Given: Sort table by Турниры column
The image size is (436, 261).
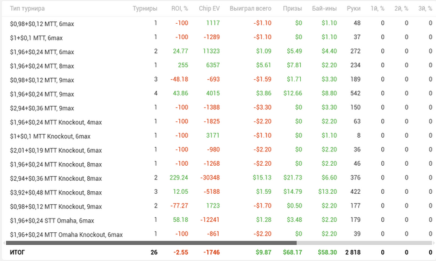Looking at the screenshot, I should click(x=145, y=9).
